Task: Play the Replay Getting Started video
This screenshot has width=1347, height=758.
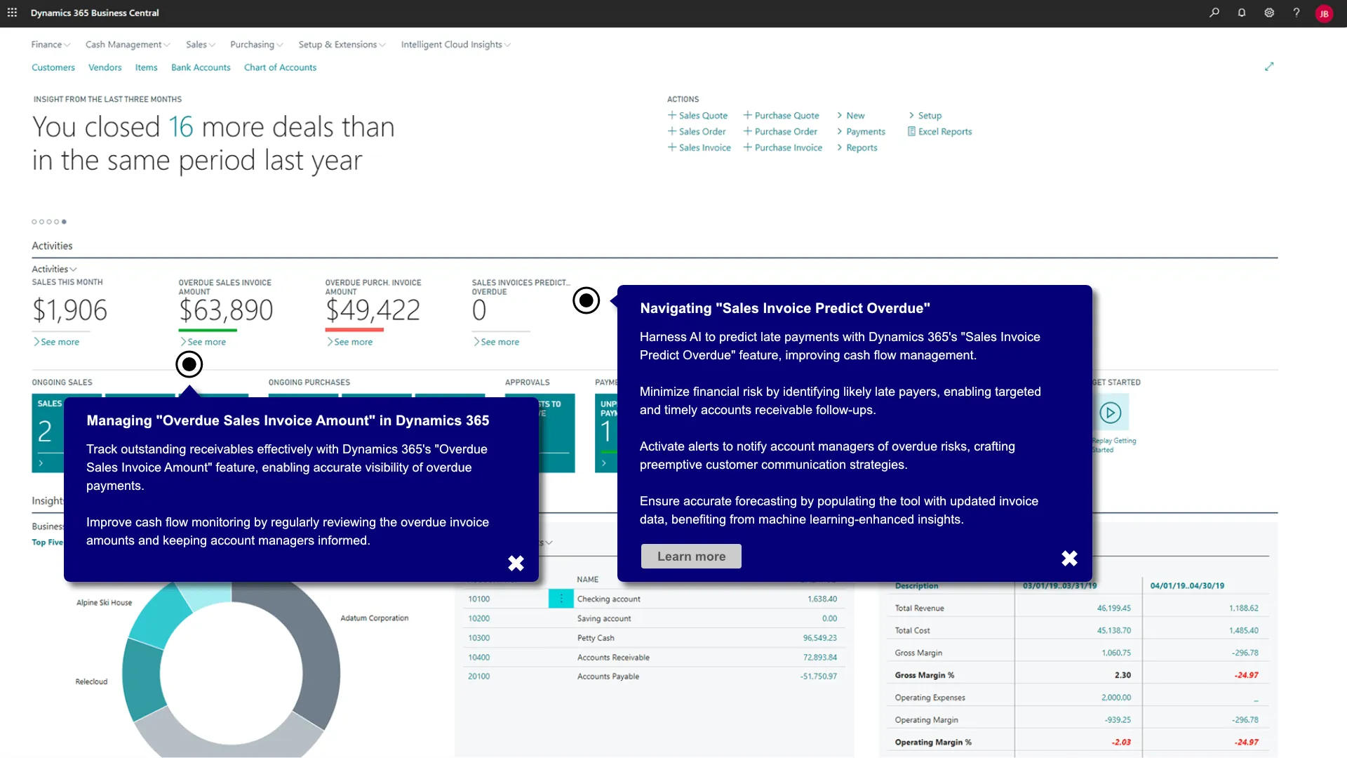Action: (1110, 413)
